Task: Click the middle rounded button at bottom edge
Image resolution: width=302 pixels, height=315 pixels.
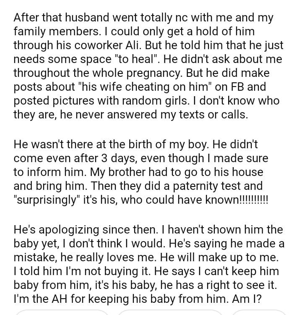Action: pyautogui.click(x=169, y=312)
